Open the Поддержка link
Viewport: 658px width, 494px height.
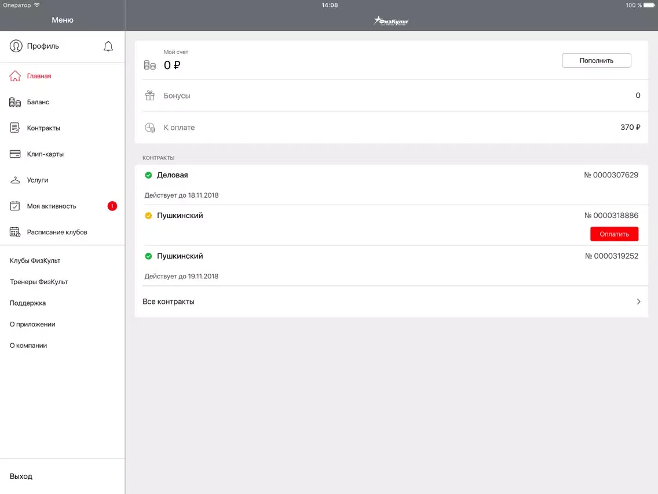click(x=28, y=303)
